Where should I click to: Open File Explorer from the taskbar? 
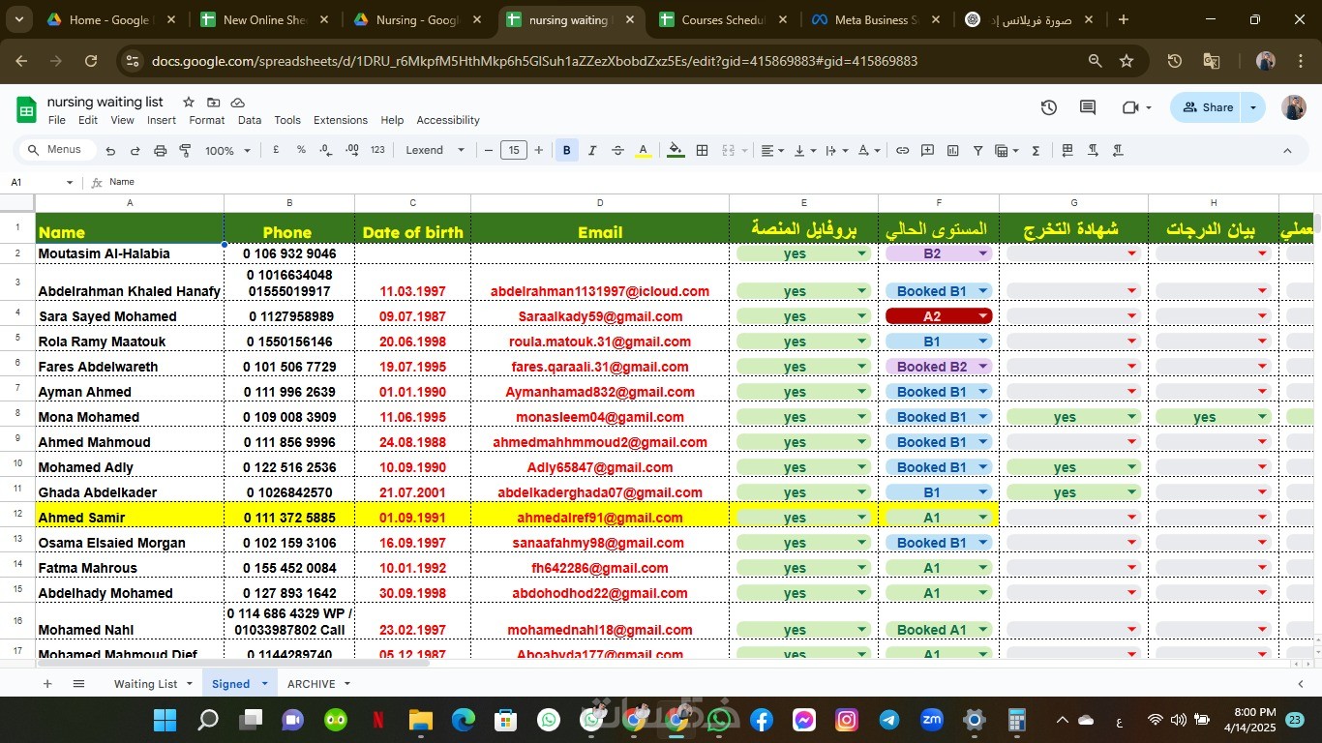click(420, 720)
